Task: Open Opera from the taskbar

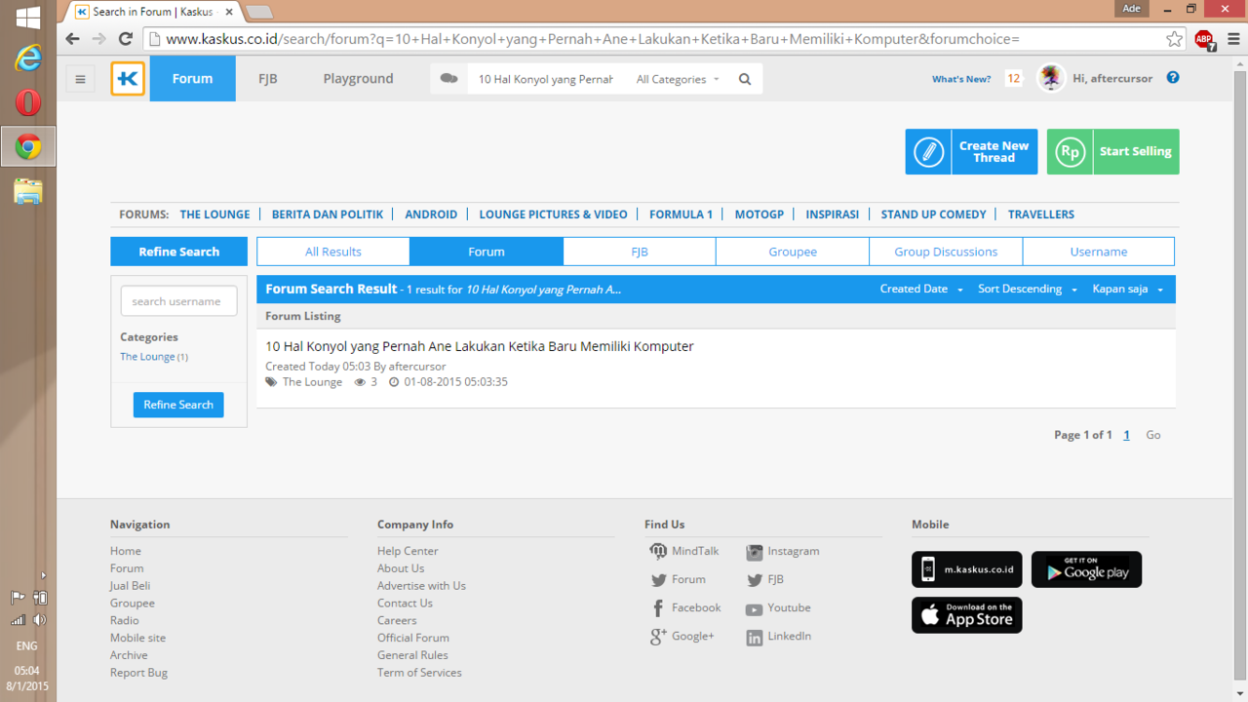Action: coord(28,102)
